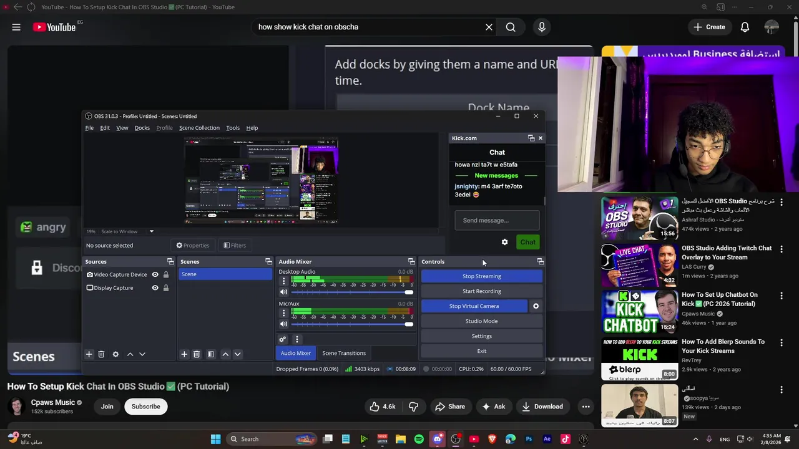Open the OBS Edit menu
The image size is (799, 449).
coord(105,128)
